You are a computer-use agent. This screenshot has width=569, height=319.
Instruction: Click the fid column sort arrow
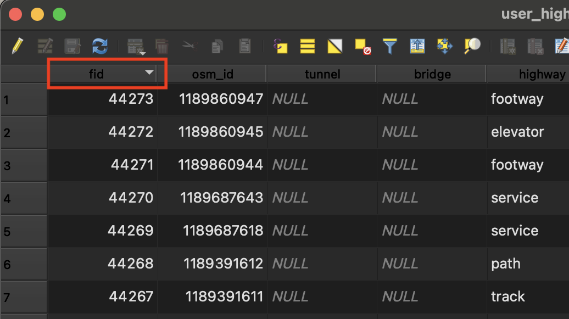[x=149, y=74]
